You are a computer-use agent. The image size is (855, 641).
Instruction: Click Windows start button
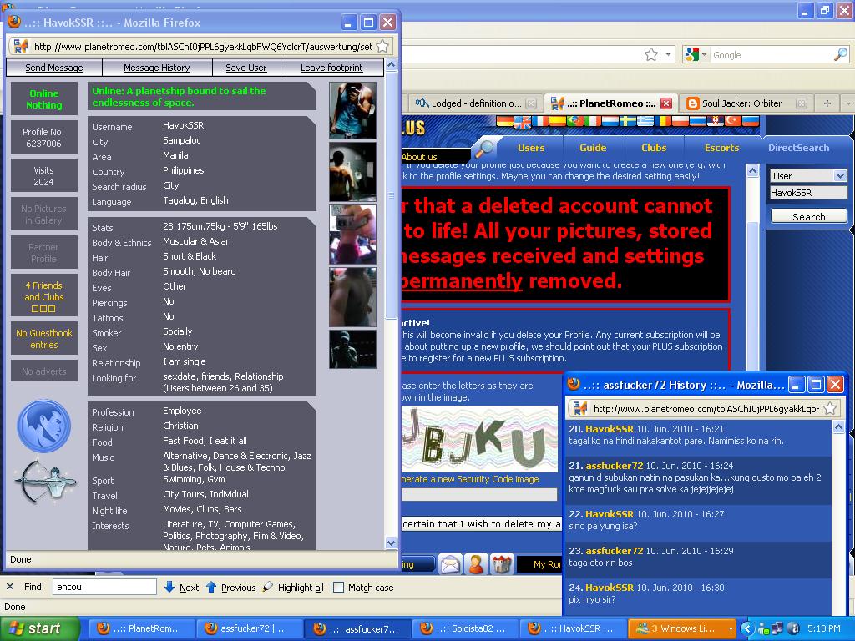[x=39, y=628]
